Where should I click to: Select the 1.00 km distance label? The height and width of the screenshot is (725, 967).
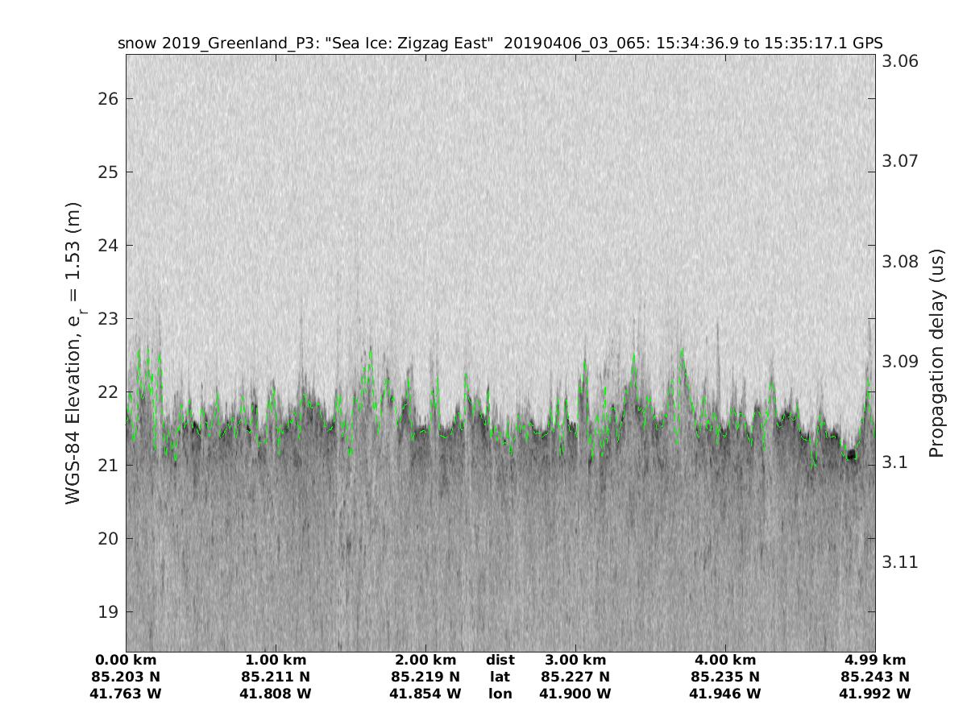(x=276, y=661)
